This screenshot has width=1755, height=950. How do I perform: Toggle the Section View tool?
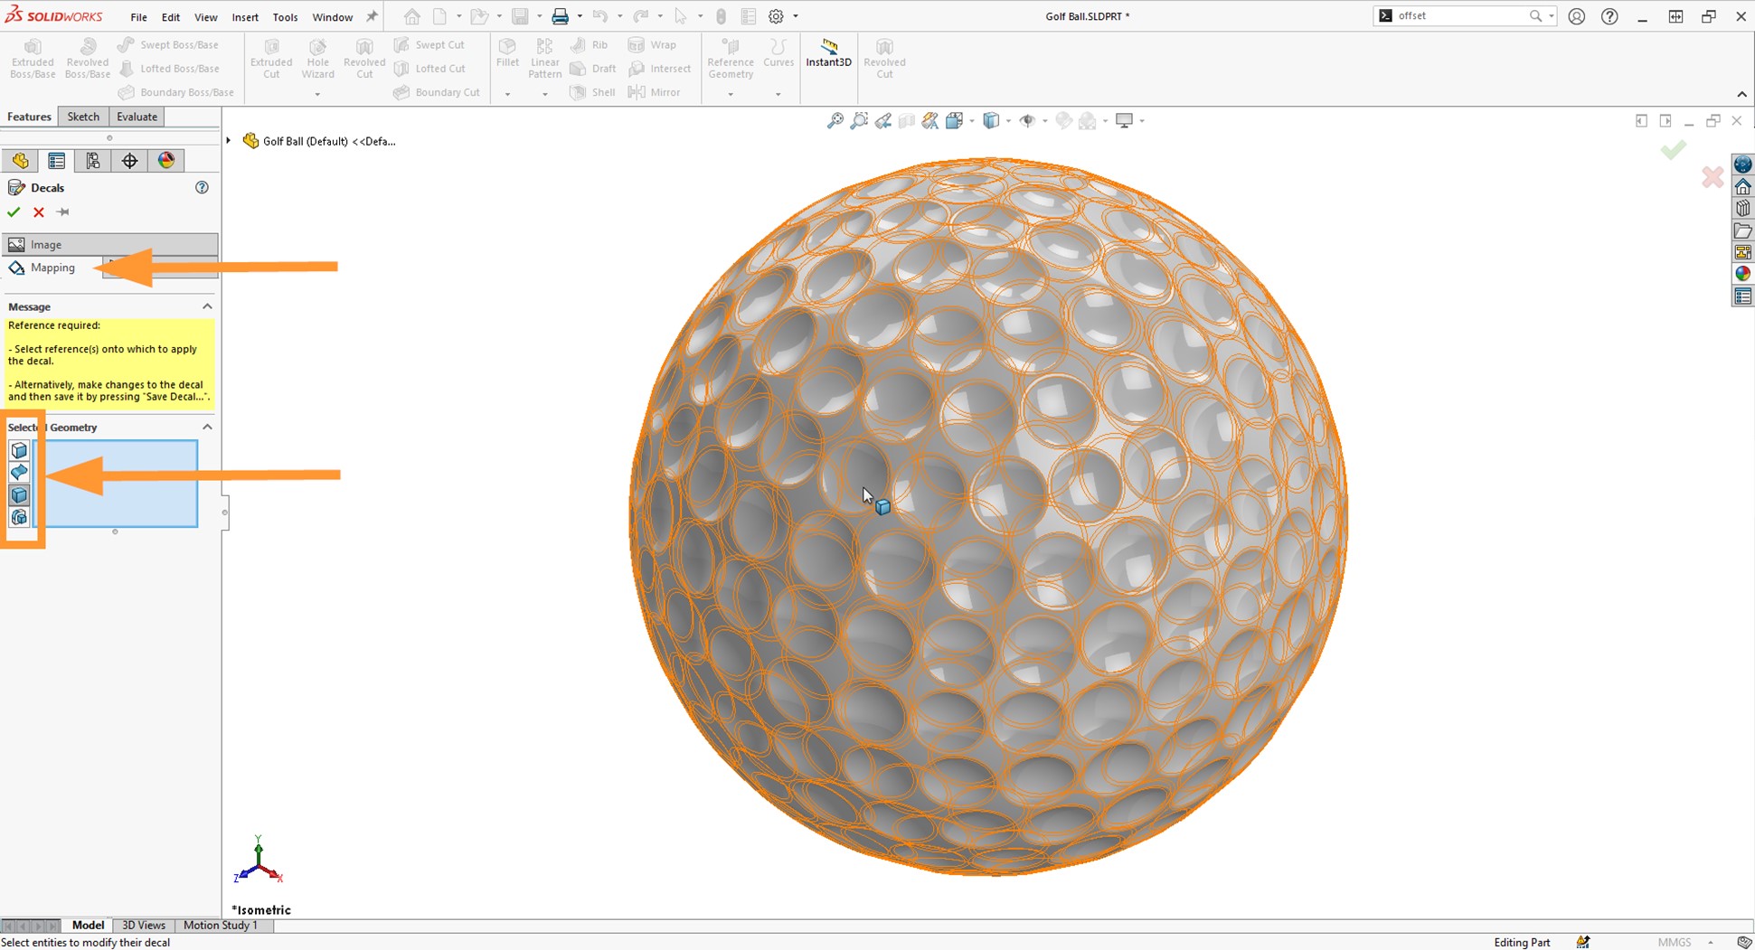(x=906, y=120)
